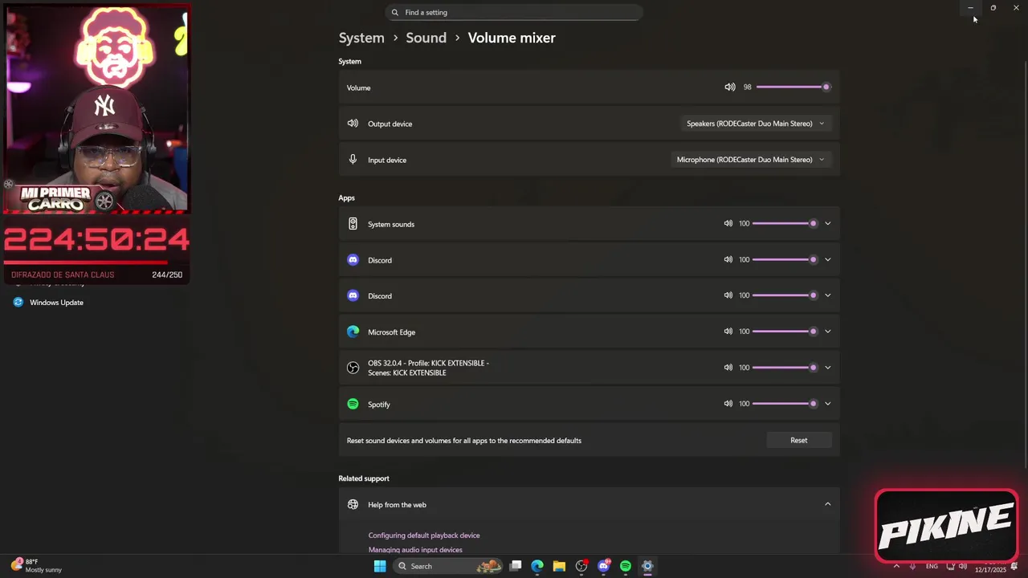Click the network and volume tray icons
The height and width of the screenshot is (578, 1028).
957,566
